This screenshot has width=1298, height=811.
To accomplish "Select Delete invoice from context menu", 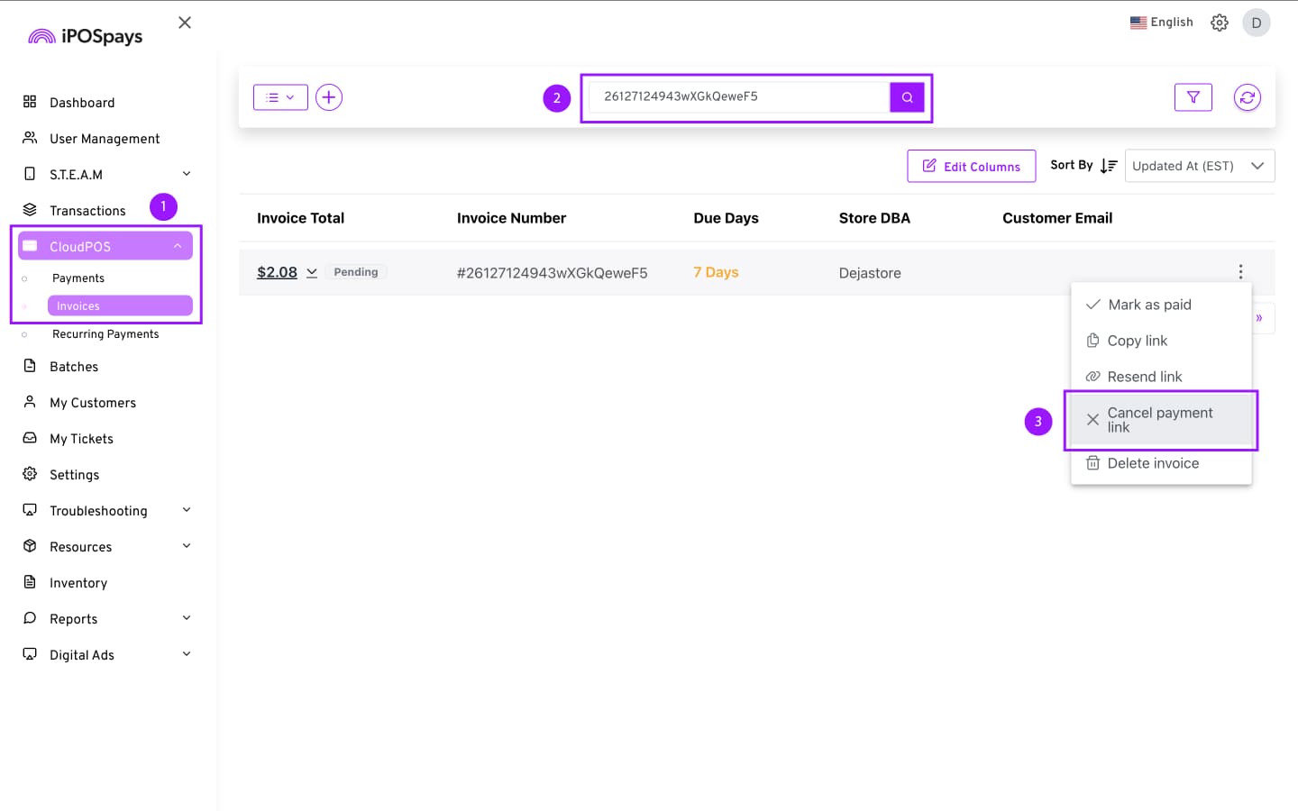I will tap(1153, 463).
